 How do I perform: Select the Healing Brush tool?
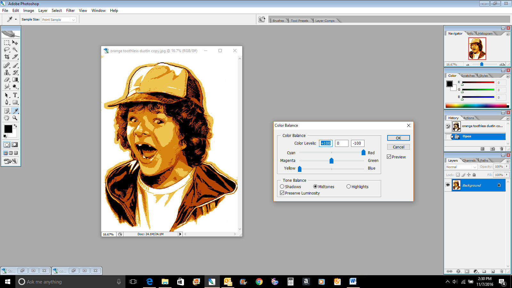7,65
